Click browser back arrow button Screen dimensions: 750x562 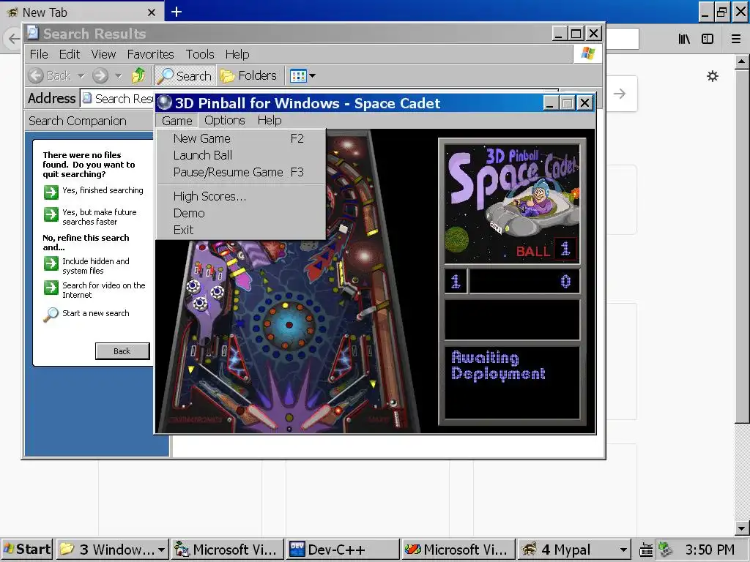14,38
